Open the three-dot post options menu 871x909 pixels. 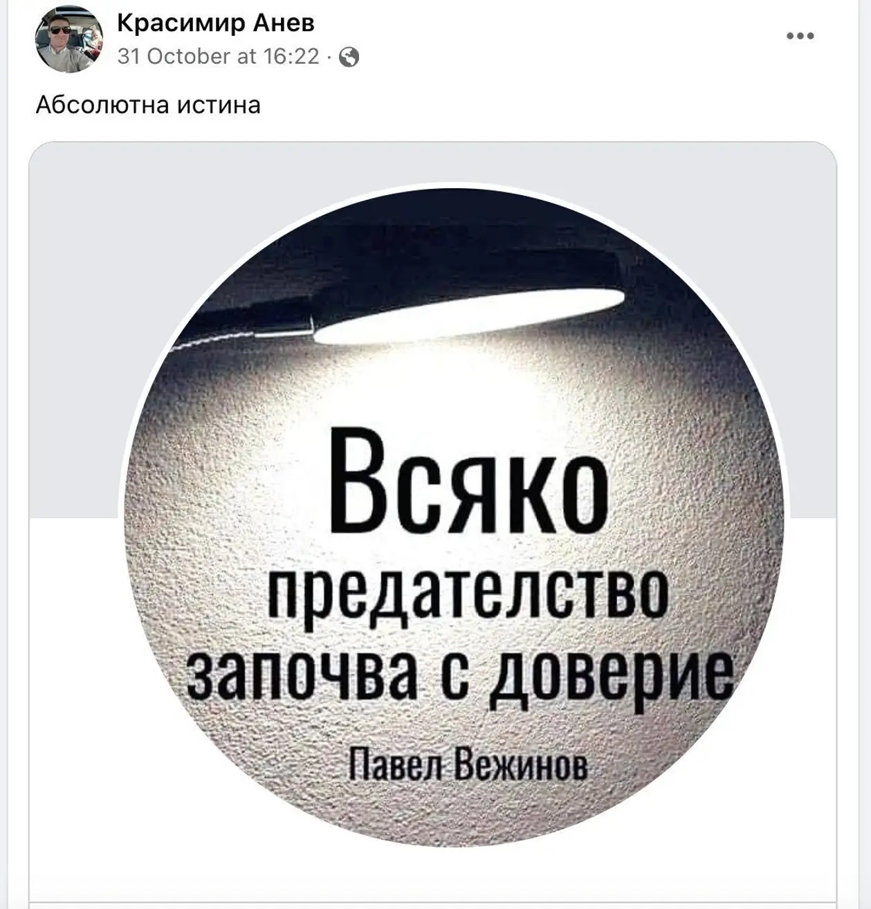[x=800, y=36]
